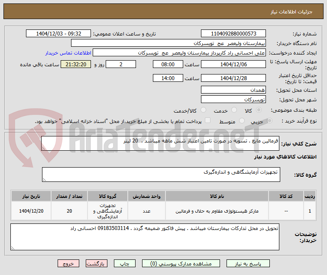Open اطلاعات تماس خریدار link
Viewport: 327px width, 275px height.
pyautogui.click(x=68, y=53)
